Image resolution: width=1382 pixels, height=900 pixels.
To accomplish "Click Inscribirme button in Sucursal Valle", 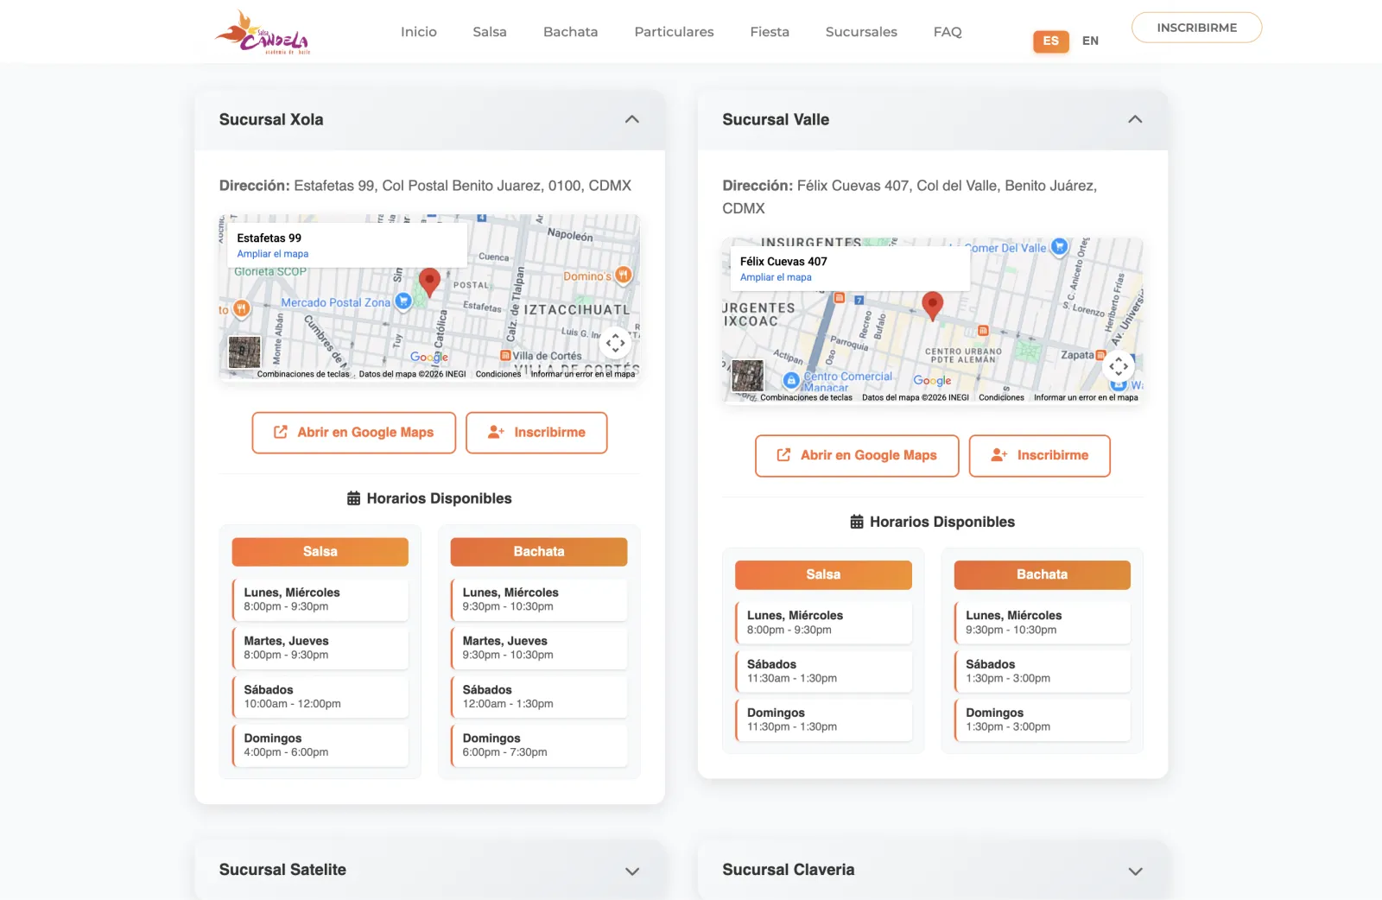I will click(1039, 456).
